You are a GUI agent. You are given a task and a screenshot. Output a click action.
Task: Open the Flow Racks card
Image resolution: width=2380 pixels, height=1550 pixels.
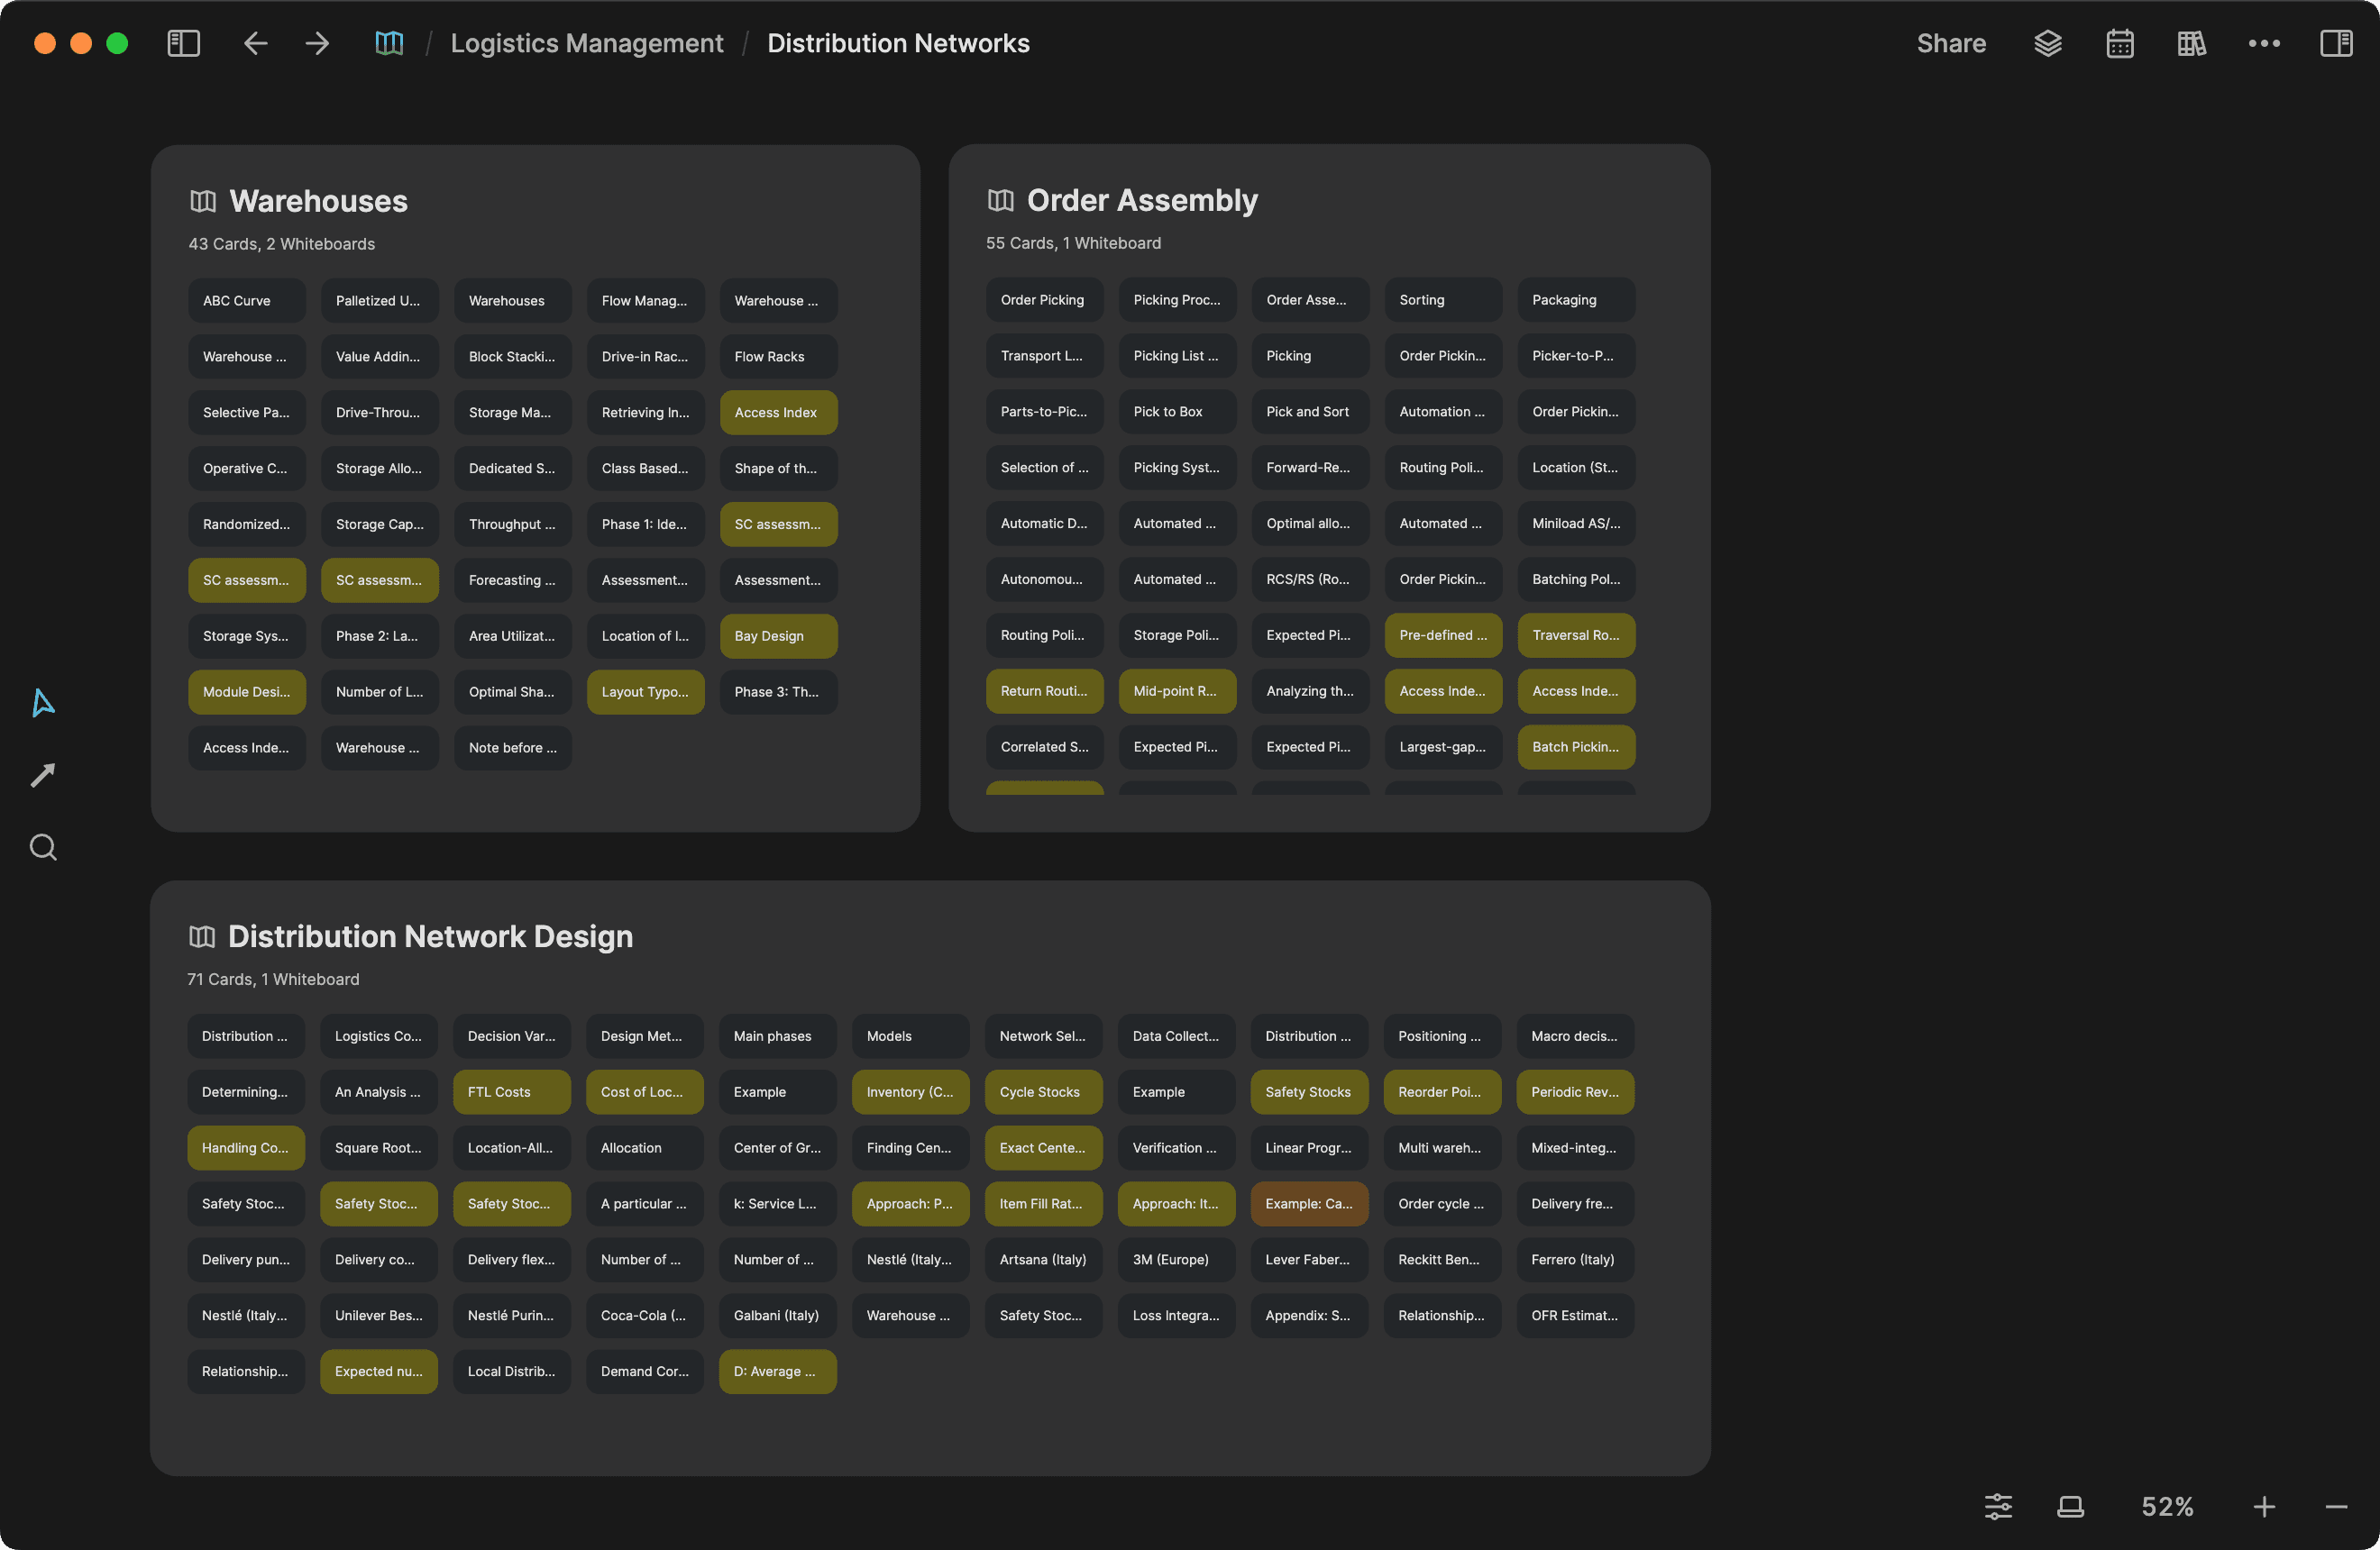[x=778, y=357]
